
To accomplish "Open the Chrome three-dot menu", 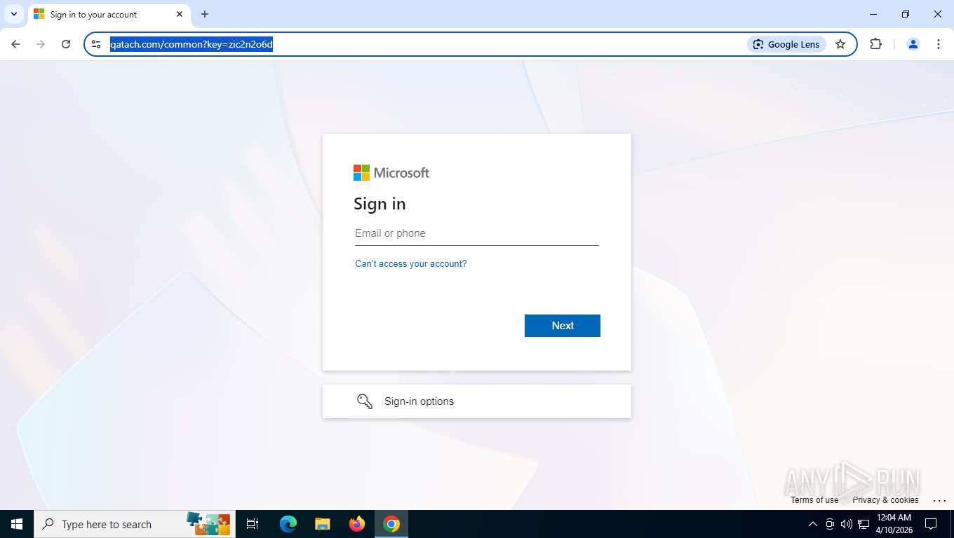I will point(939,44).
